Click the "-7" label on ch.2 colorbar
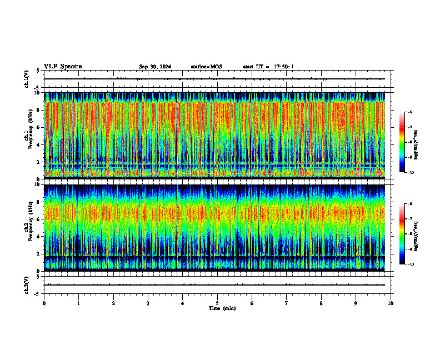The width and height of the screenshot is (440, 340). (x=411, y=219)
